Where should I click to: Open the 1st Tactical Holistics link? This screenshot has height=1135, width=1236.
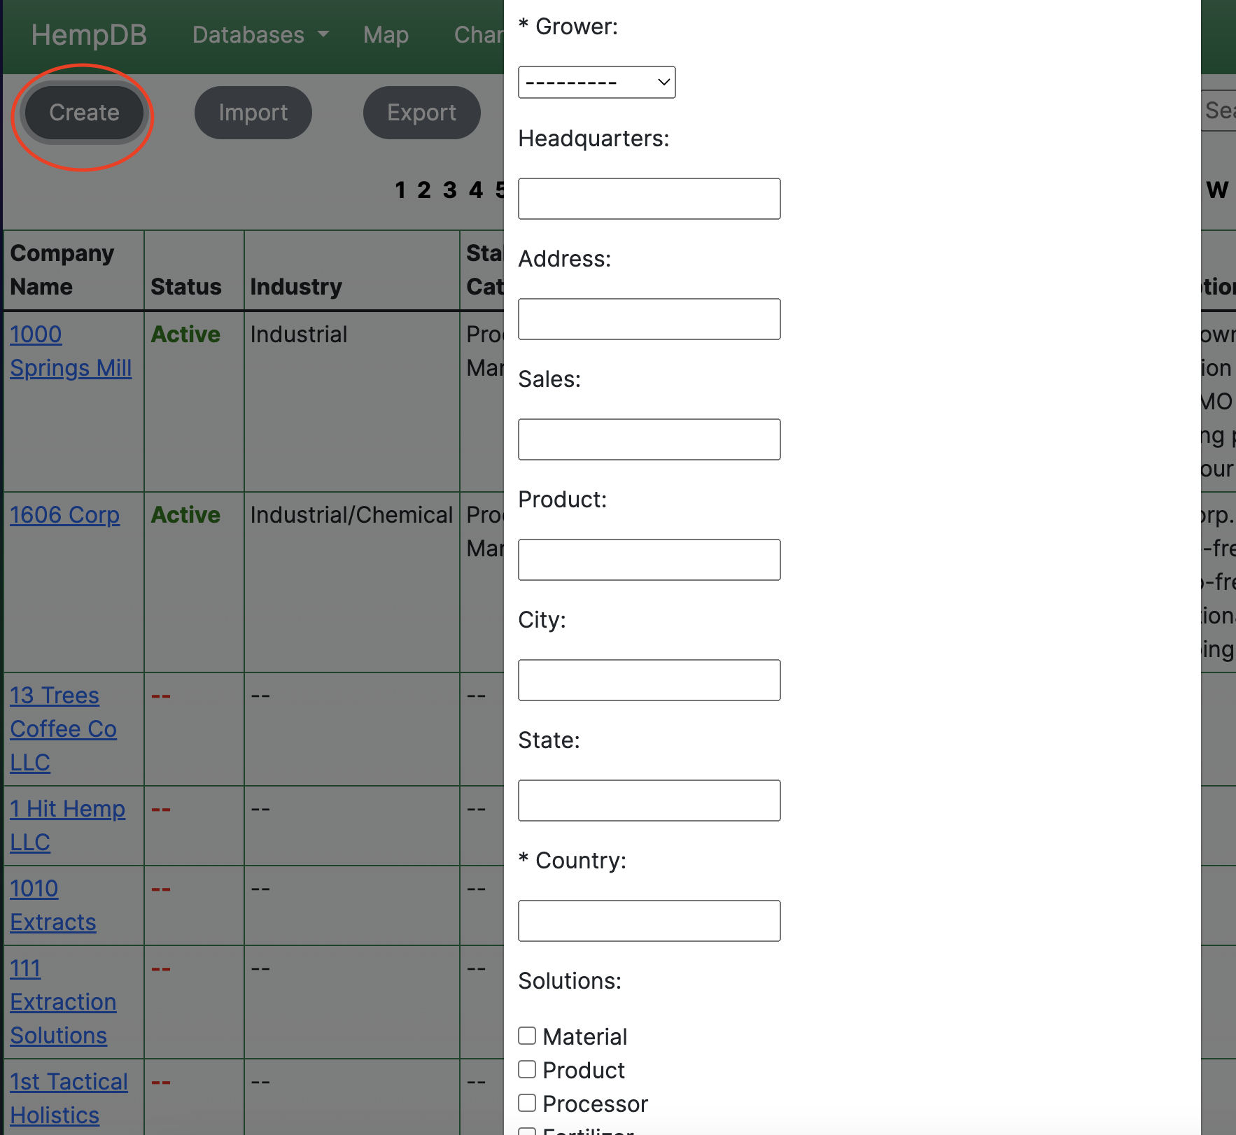coord(69,1099)
